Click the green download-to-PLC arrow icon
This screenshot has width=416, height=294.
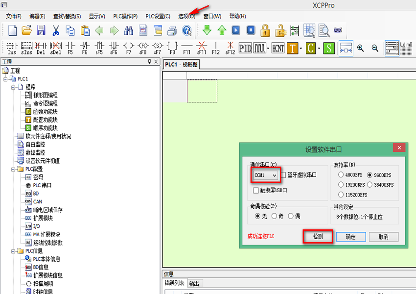(207, 30)
